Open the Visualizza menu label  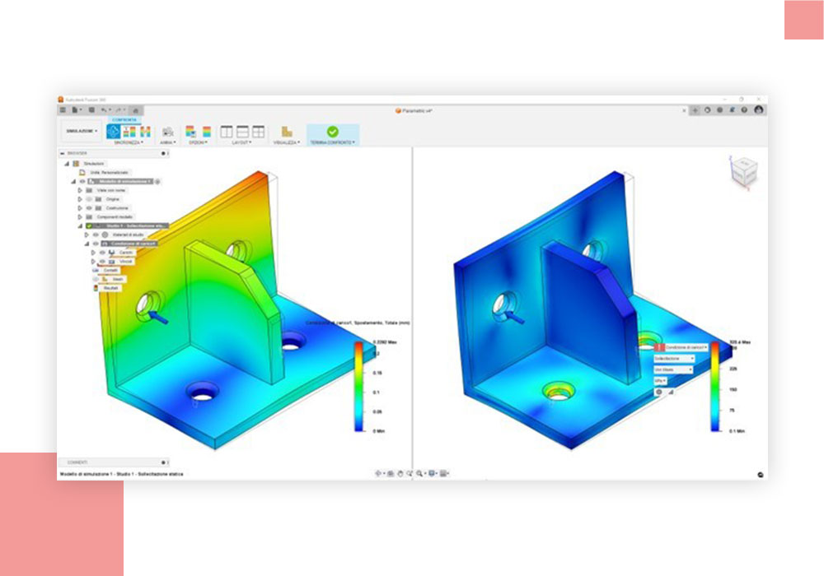pyautogui.click(x=287, y=142)
